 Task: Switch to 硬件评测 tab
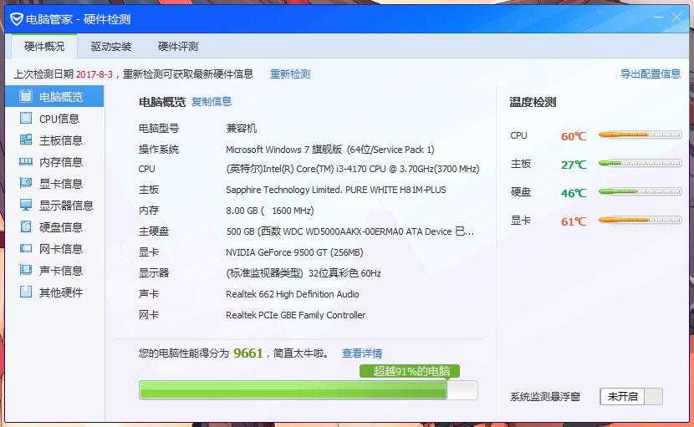pos(178,47)
